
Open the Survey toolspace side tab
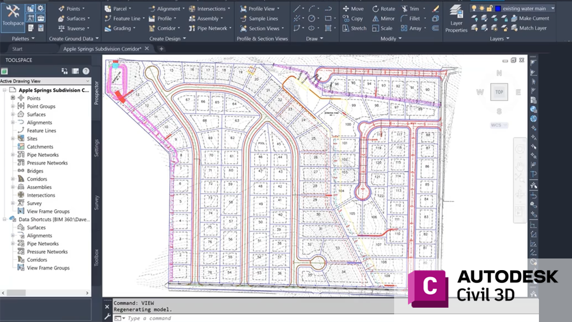coord(96,203)
